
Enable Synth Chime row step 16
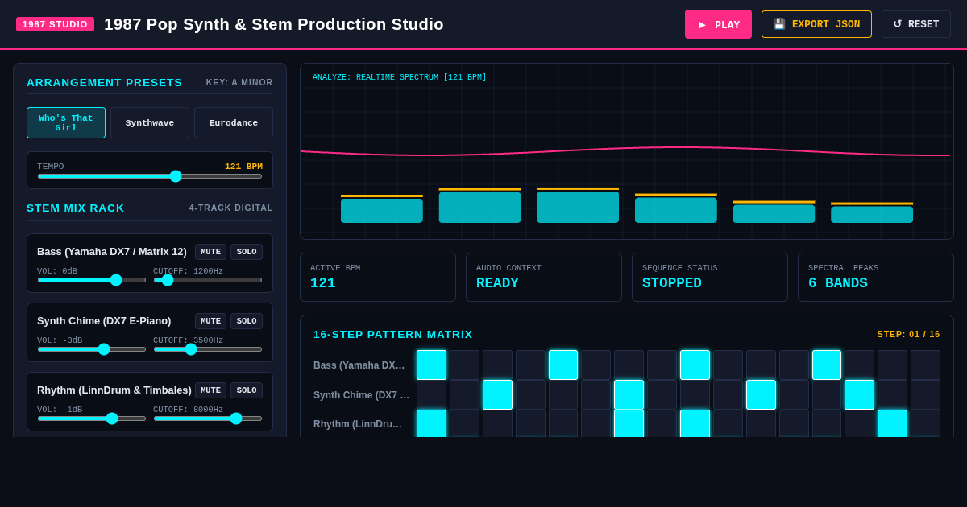925,394
